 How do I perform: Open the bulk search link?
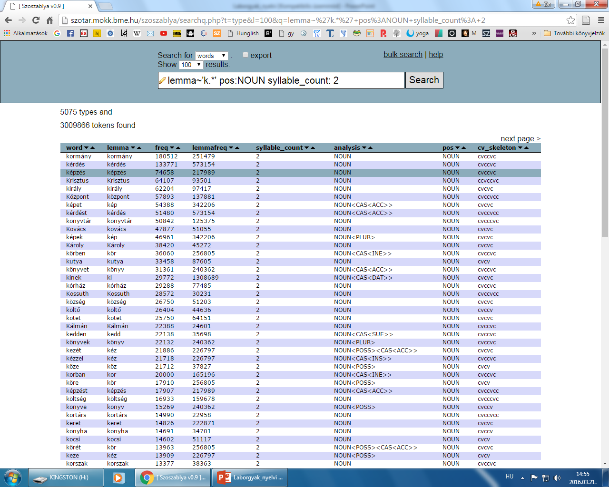pyautogui.click(x=403, y=54)
